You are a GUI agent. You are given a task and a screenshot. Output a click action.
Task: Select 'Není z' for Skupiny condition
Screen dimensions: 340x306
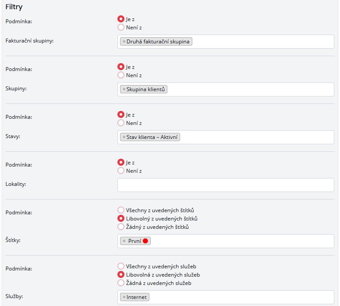[121, 75]
